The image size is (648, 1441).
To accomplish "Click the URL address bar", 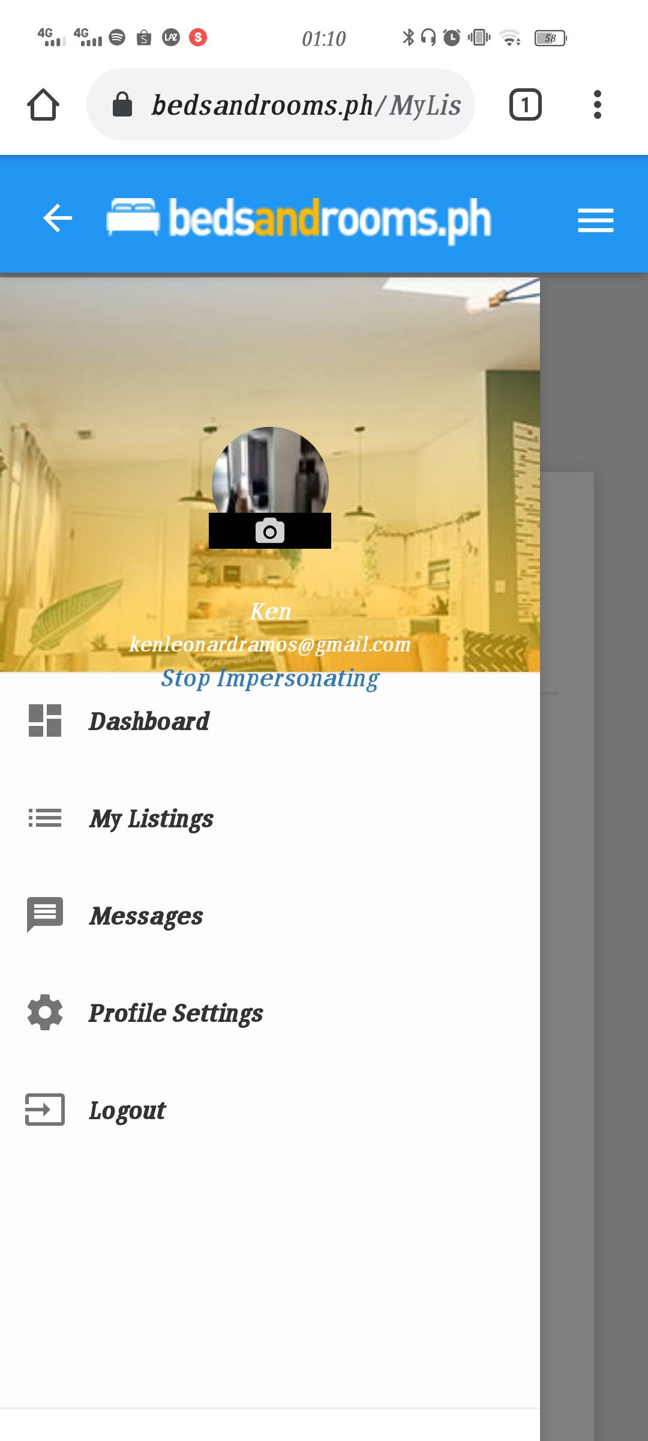I will [x=281, y=105].
